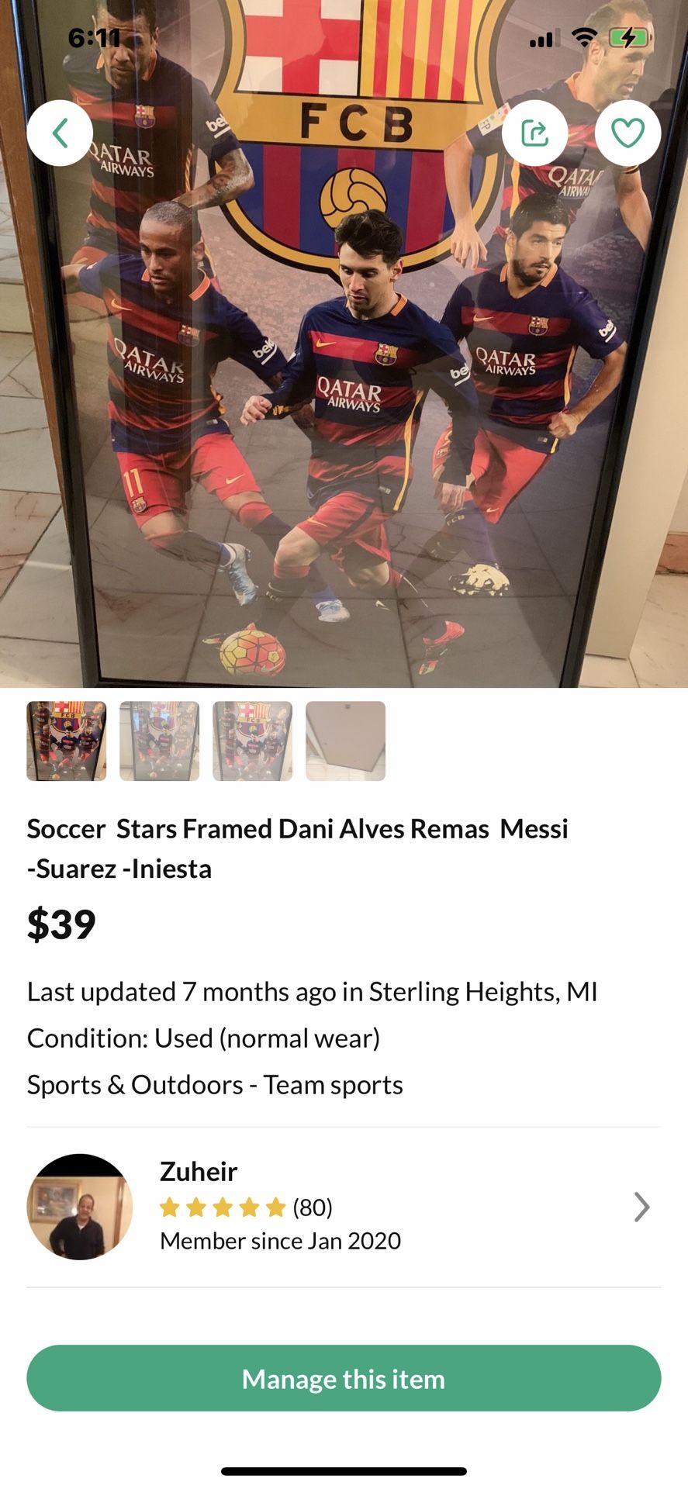
Task: Open seller profile via chevron arrow
Action: 641,1207
